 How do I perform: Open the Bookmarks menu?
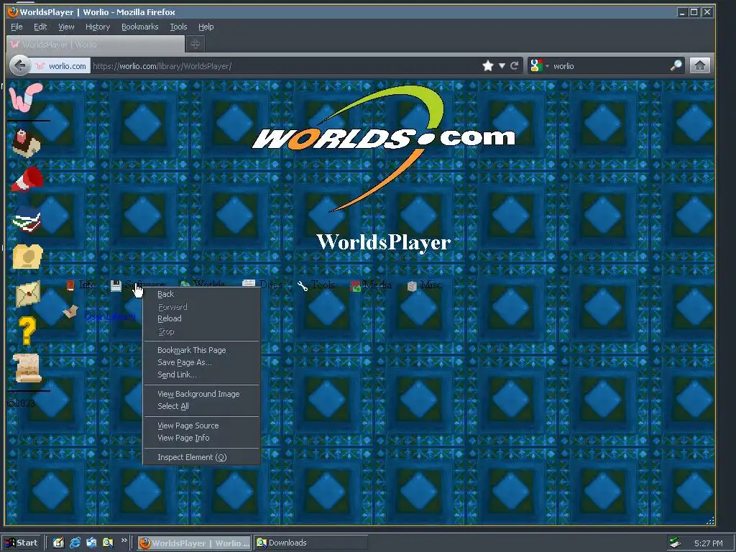[140, 27]
